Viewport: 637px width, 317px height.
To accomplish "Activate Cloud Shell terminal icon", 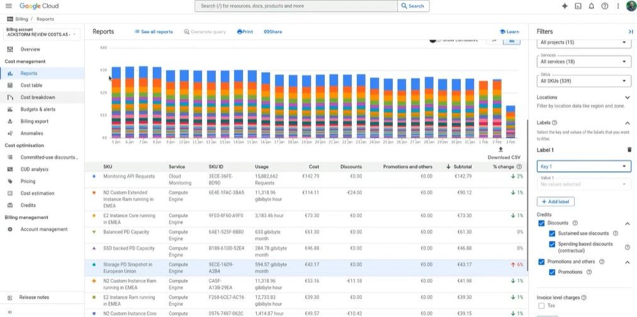I will [x=578, y=6].
